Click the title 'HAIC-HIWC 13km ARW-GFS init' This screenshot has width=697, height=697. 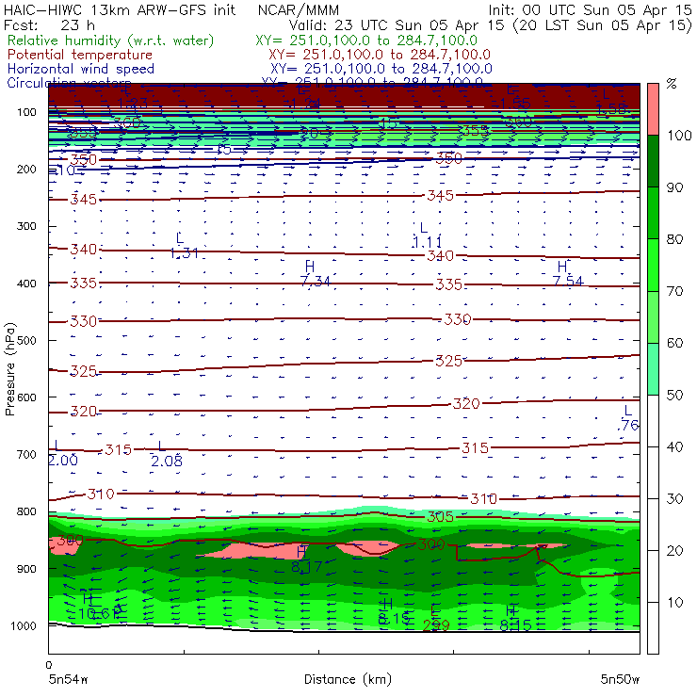[120, 9]
